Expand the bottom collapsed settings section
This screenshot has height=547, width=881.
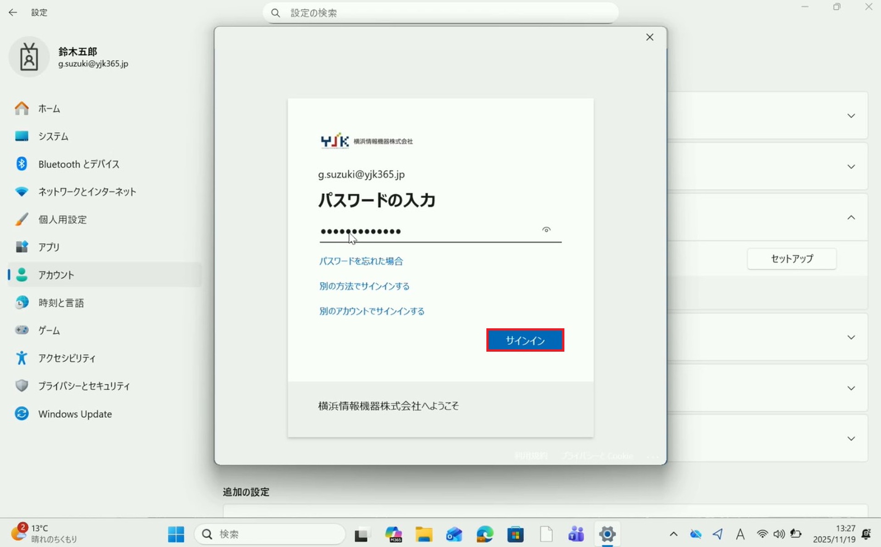coord(851,439)
